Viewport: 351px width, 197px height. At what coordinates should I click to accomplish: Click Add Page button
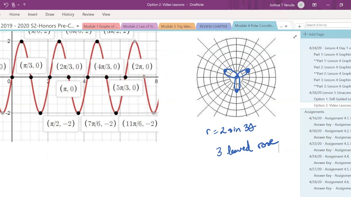click(x=314, y=34)
